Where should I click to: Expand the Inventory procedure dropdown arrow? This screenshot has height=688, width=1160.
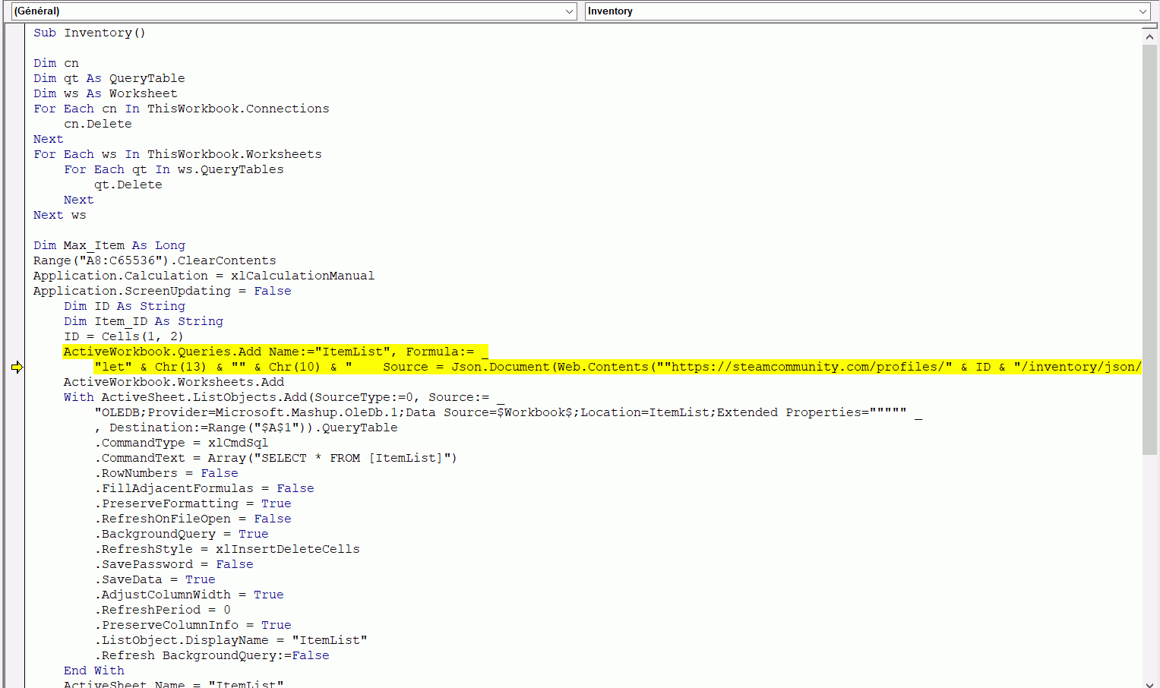click(x=1143, y=11)
